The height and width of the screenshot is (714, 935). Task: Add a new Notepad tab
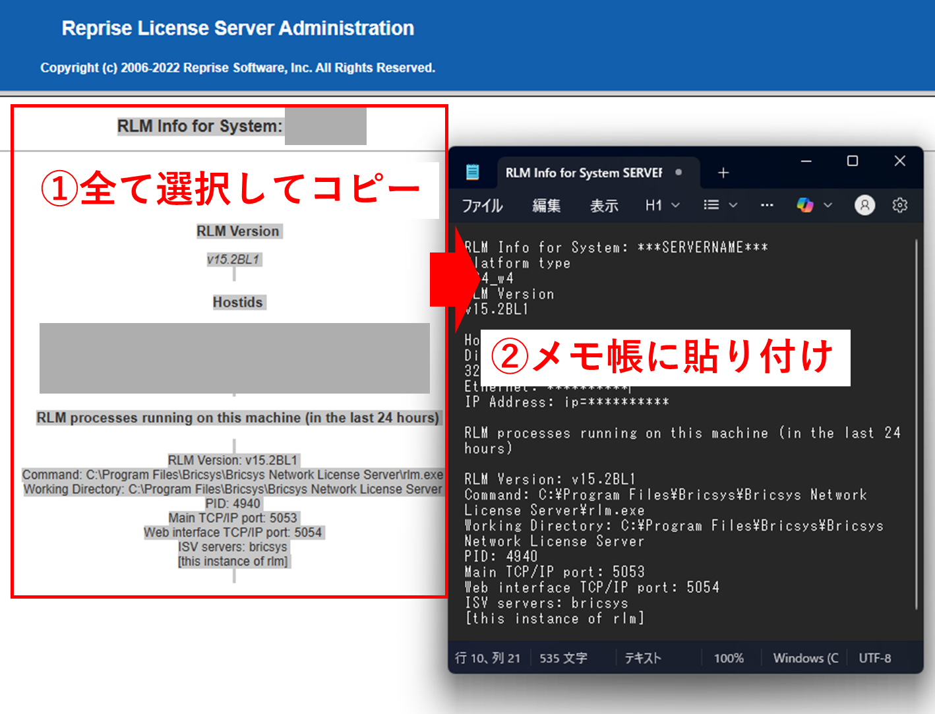[723, 173]
